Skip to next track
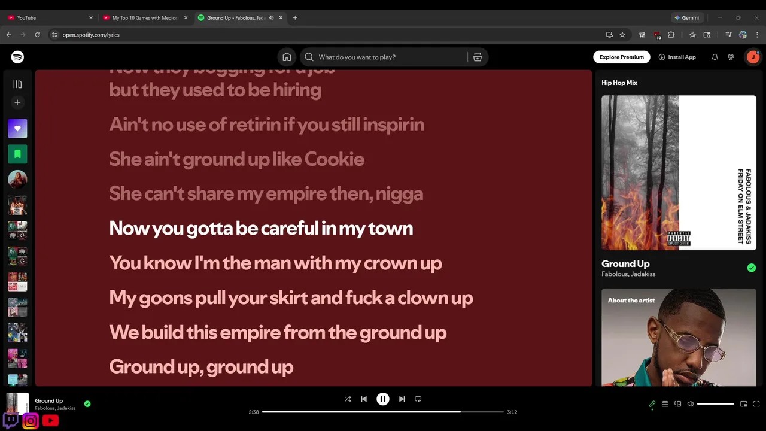The height and width of the screenshot is (431, 766). pyautogui.click(x=402, y=399)
